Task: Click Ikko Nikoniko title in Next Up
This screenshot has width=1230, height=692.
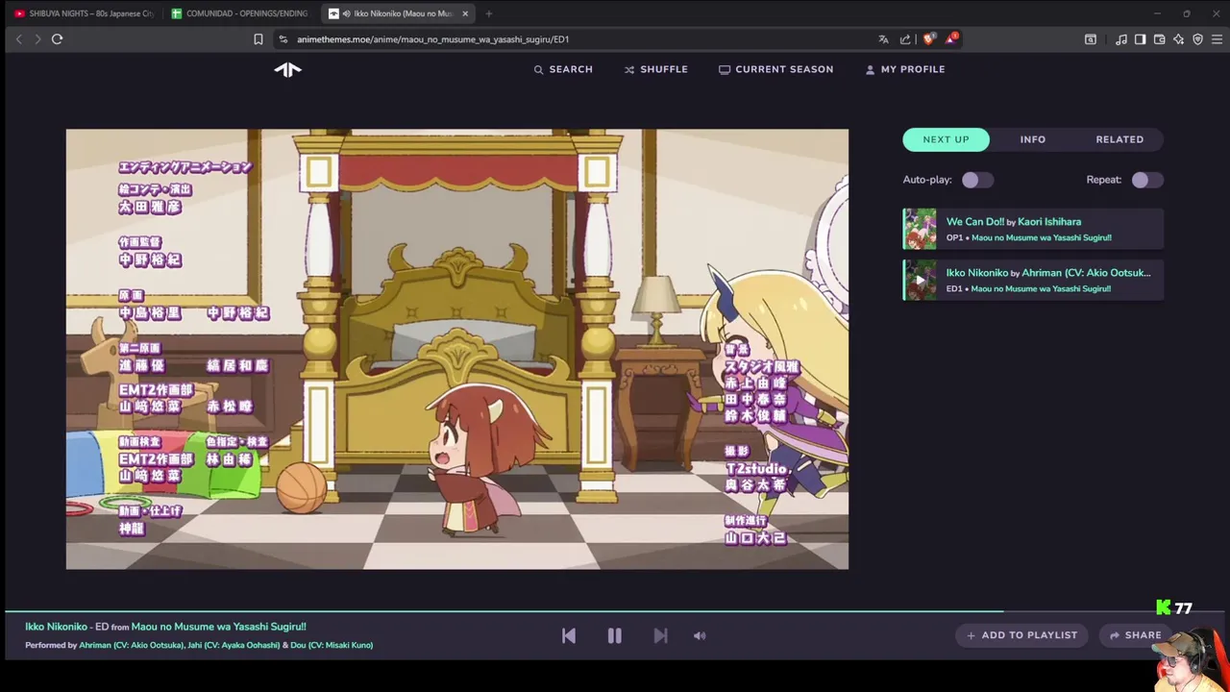Action: tap(977, 273)
